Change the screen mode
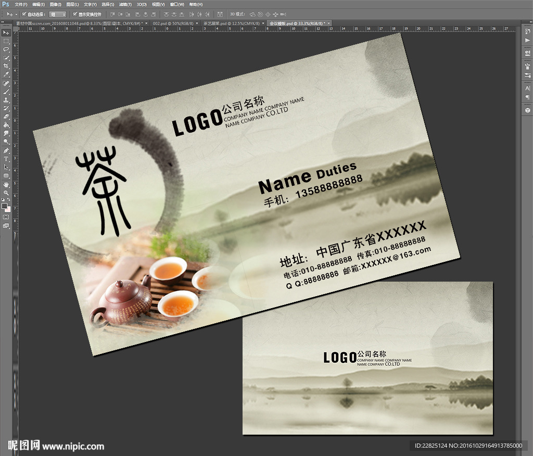533x456 pixels. point(6,226)
